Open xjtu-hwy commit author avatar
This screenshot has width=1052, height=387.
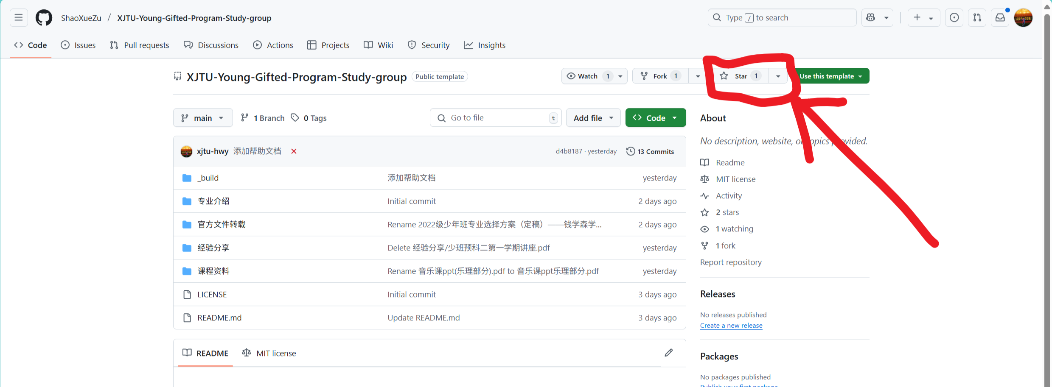[186, 151]
